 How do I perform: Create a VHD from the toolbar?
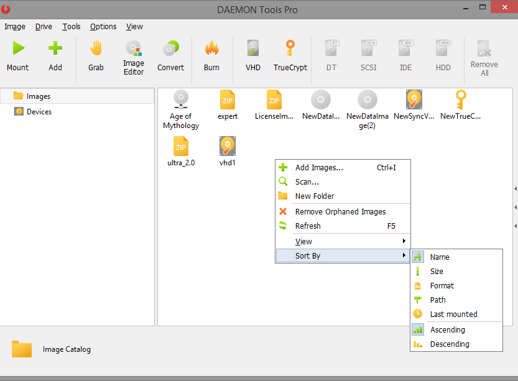point(253,56)
